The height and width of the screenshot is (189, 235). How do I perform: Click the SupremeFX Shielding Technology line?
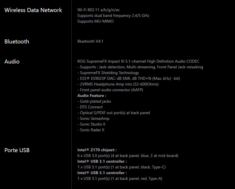tap(108, 73)
